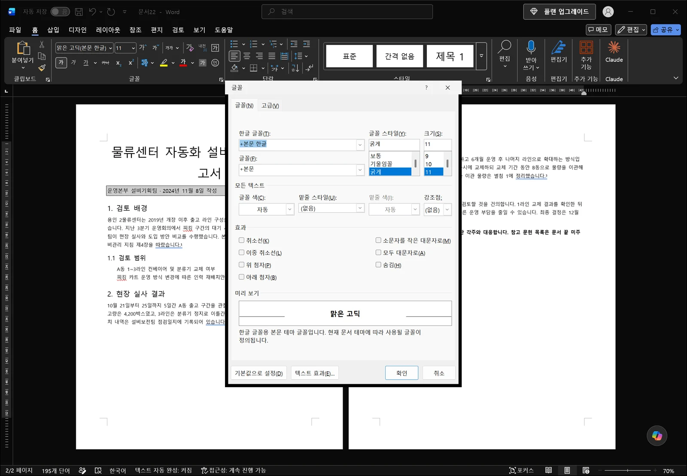Open the 삽입 ribbon tab
The image size is (687, 476).
(x=53, y=30)
